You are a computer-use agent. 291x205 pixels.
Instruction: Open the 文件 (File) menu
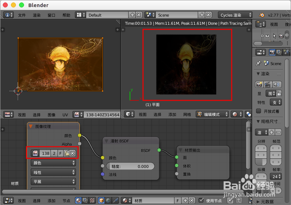22,15
